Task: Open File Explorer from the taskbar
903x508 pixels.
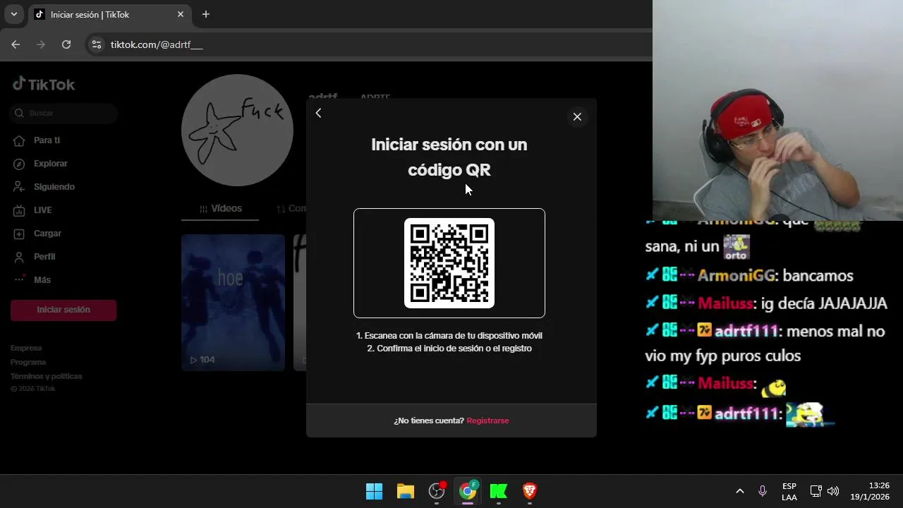Action: pyautogui.click(x=406, y=491)
